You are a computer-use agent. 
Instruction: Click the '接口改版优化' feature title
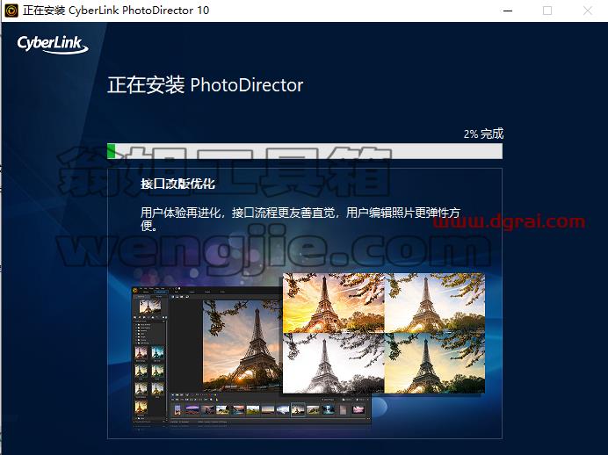177,184
